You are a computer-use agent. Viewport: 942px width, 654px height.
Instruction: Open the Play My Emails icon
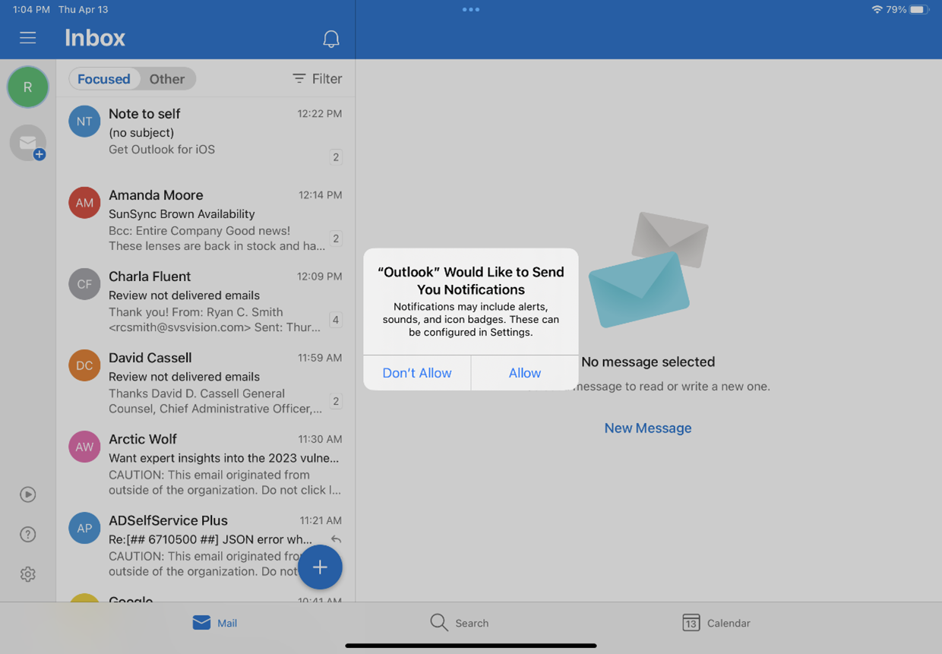pyautogui.click(x=28, y=494)
